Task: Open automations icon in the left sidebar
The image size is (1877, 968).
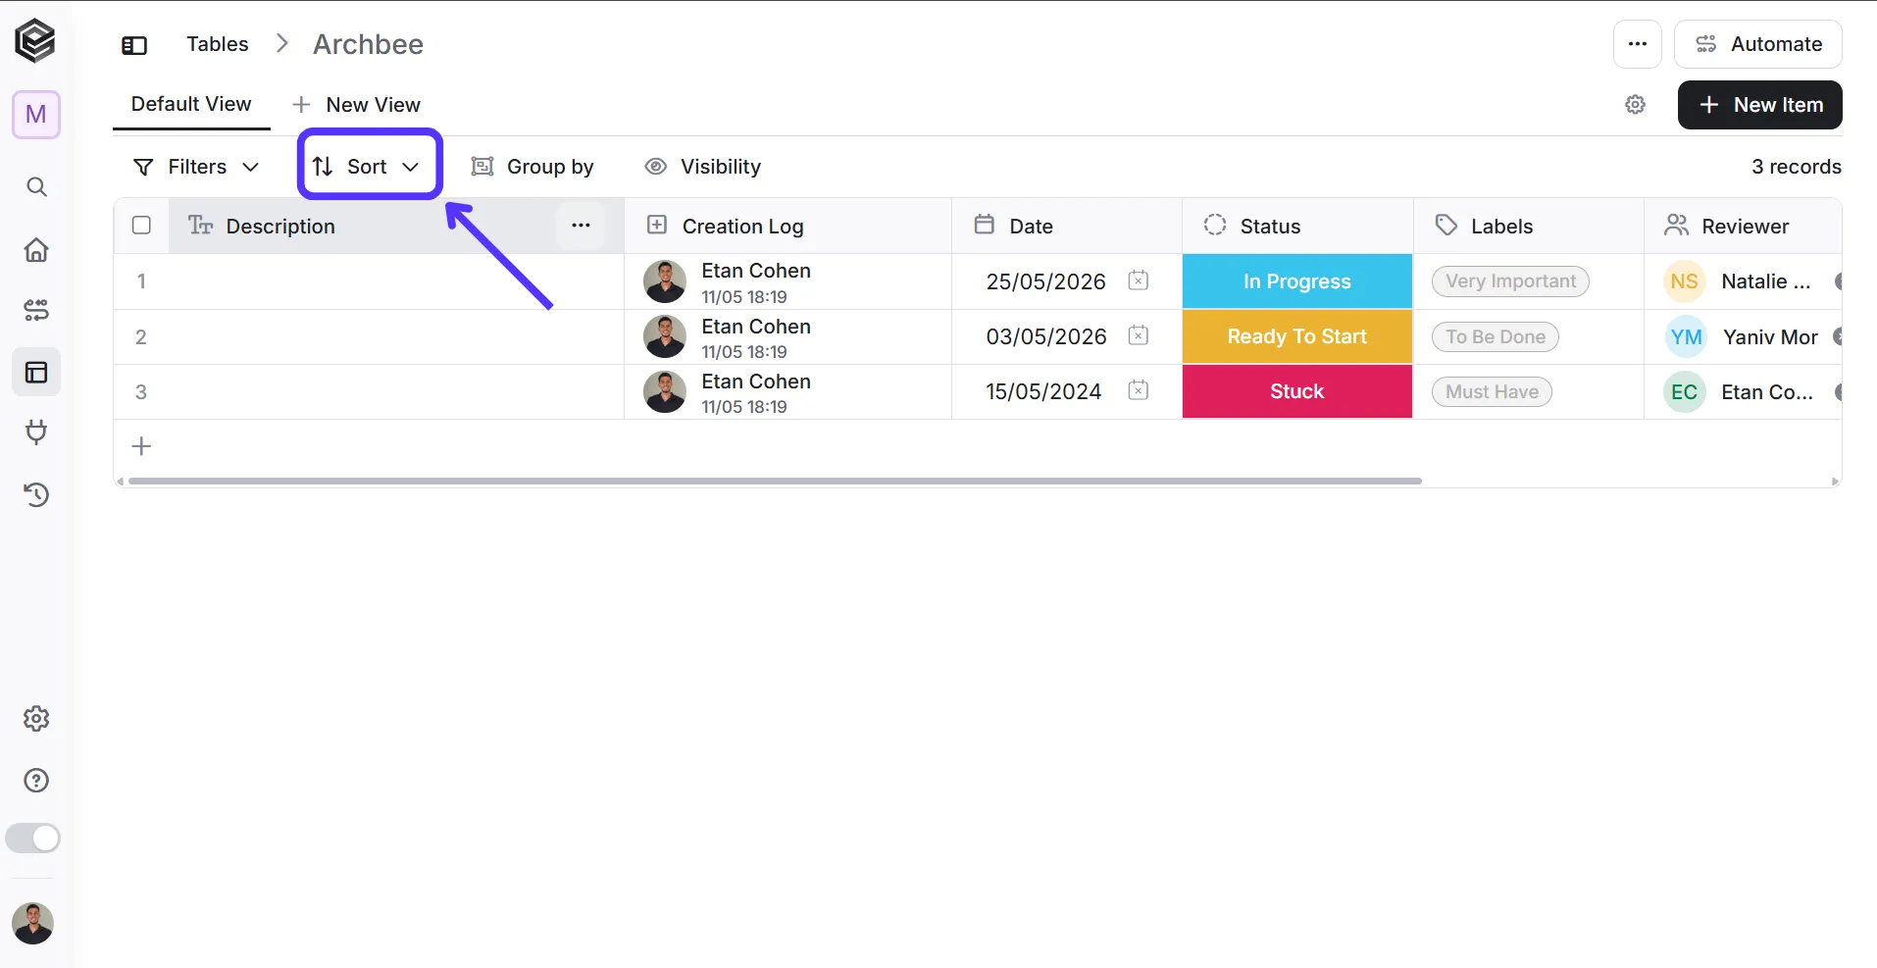Action: click(36, 311)
